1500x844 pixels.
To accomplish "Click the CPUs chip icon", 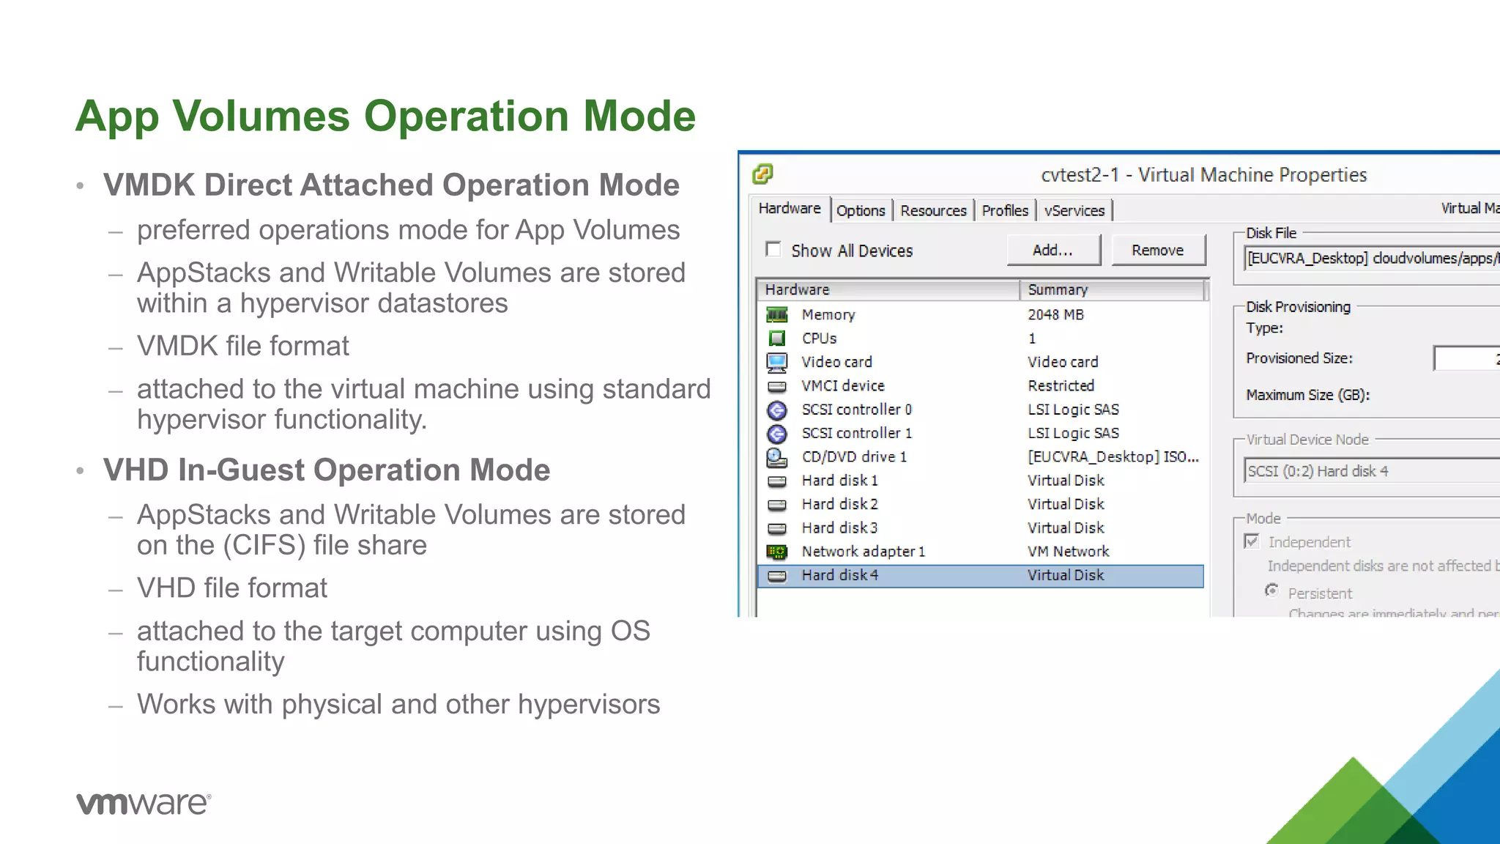I will [x=776, y=338].
